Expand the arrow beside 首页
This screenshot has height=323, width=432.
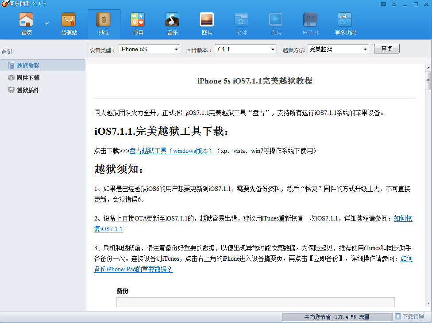tap(46, 24)
